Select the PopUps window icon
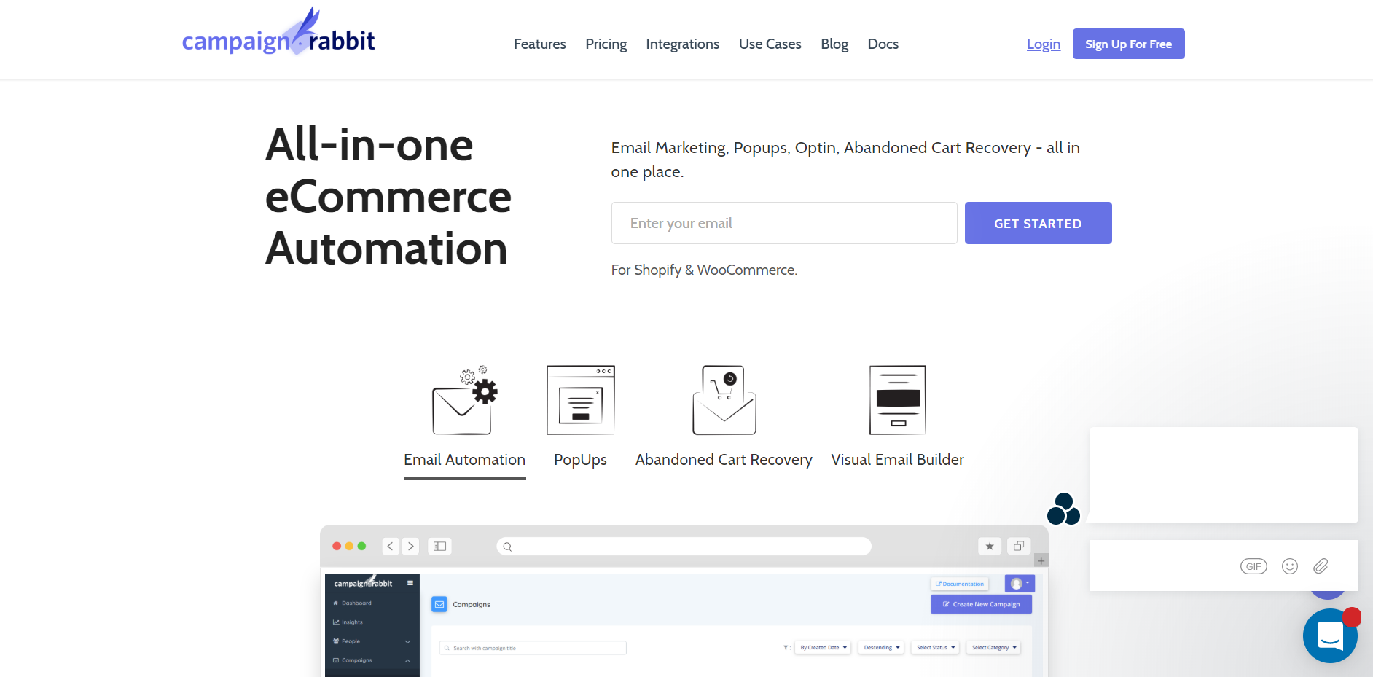The height and width of the screenshot is (677, 1373). [x=580, y=400]
